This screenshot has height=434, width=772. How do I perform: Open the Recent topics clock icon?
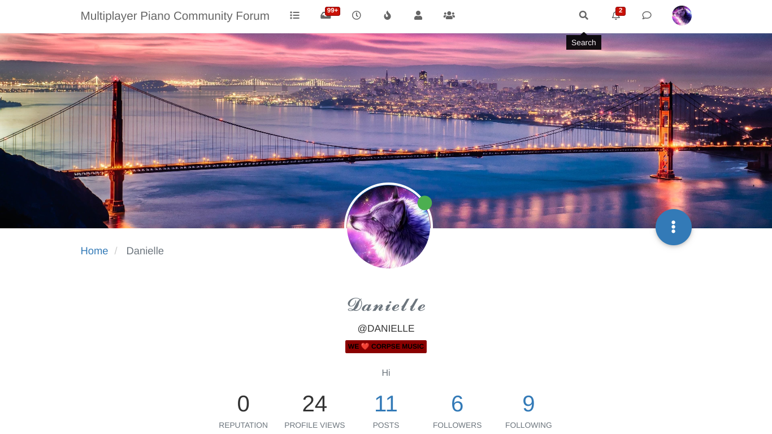coord(357,16)
